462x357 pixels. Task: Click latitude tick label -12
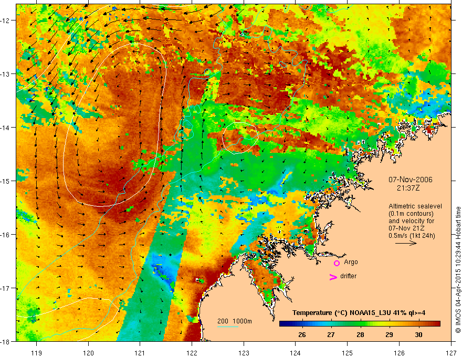click(x=6, y=20)
